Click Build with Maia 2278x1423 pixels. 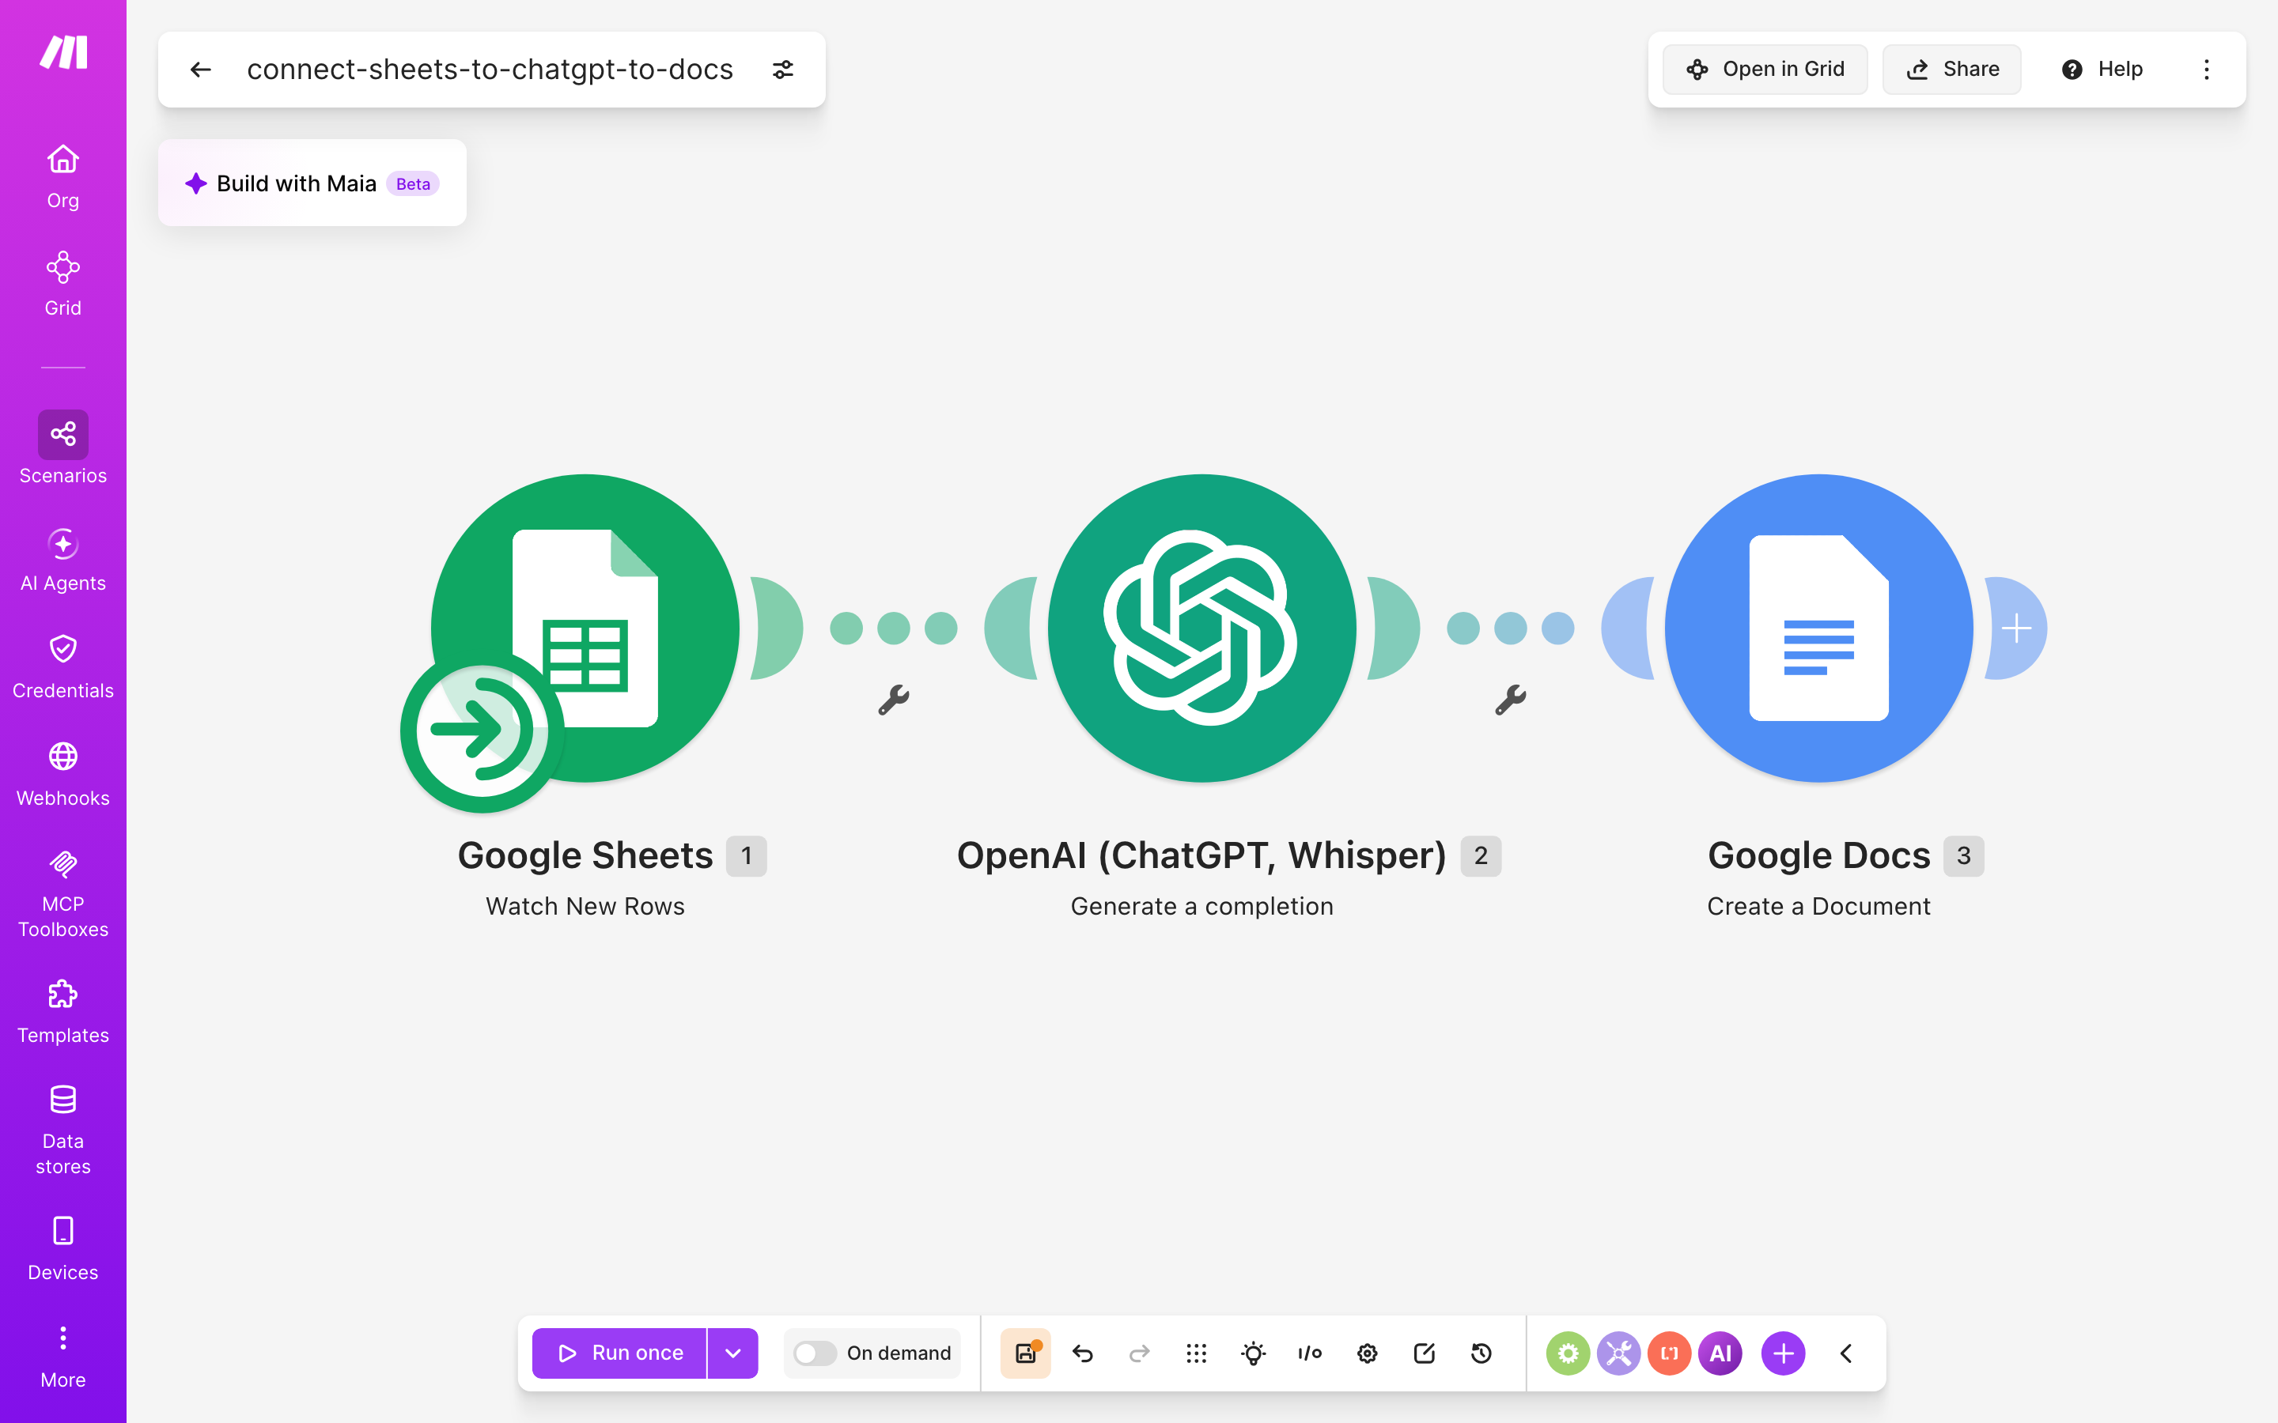pyautogui.click(x=312, y=183)
